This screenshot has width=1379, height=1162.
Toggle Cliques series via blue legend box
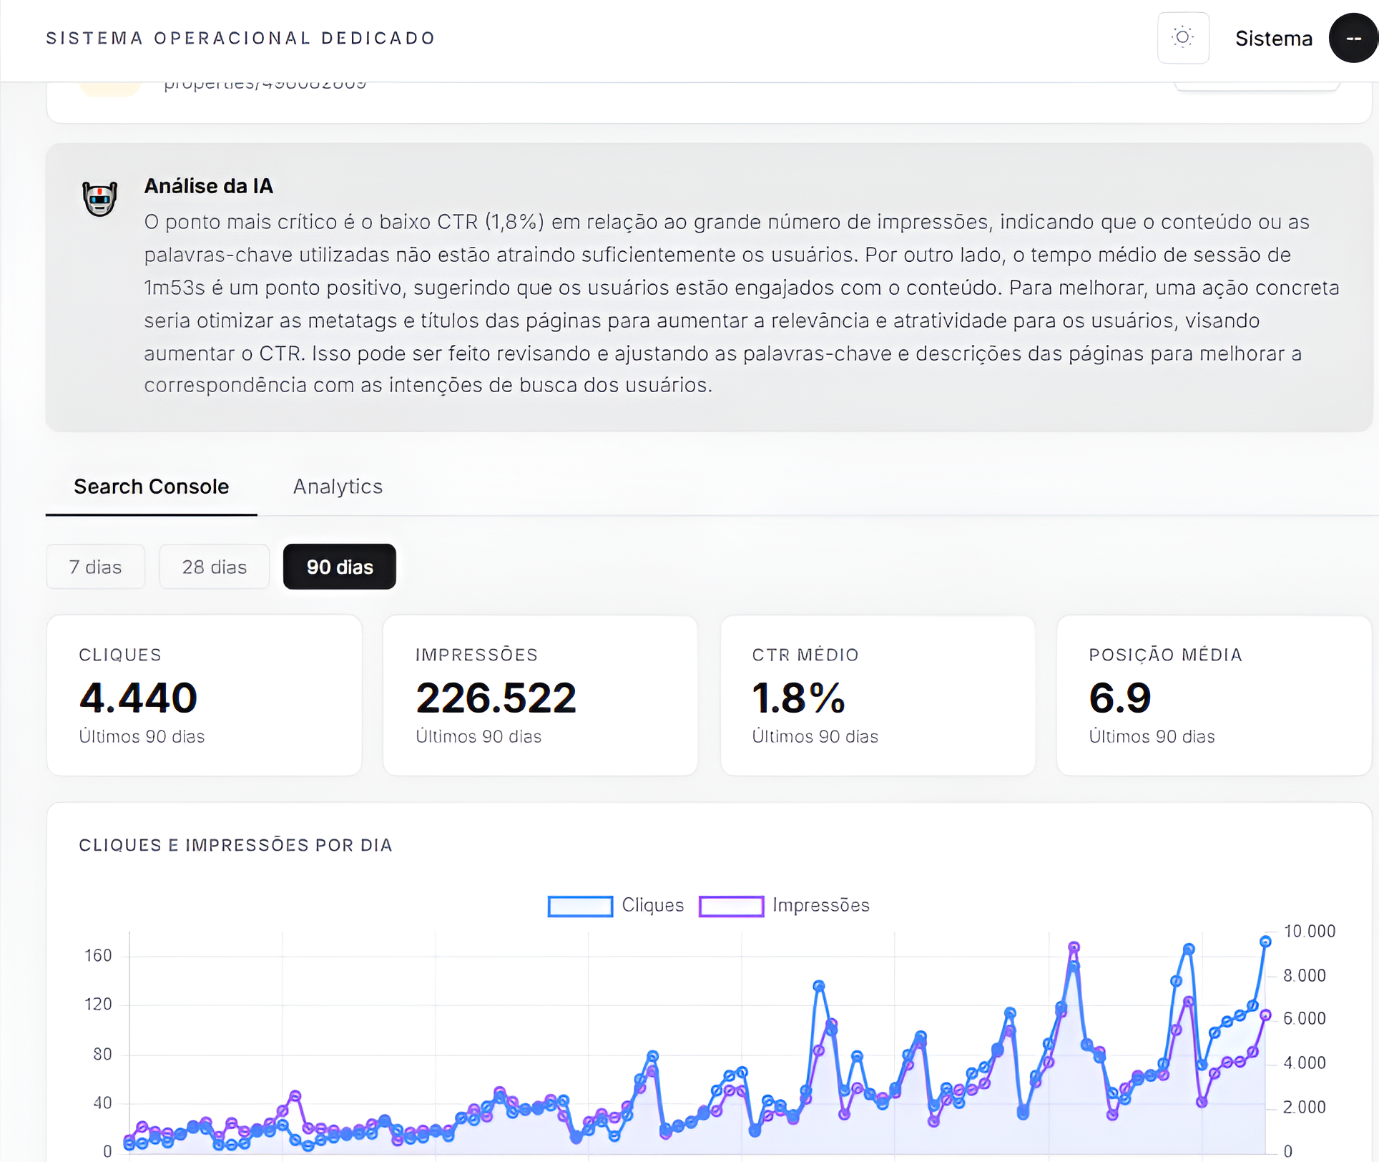tap(580, 906)
